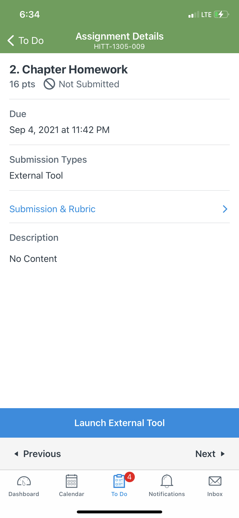239x518 pixels.
Task: Return to To Do list
Action: tap(25, 41)
